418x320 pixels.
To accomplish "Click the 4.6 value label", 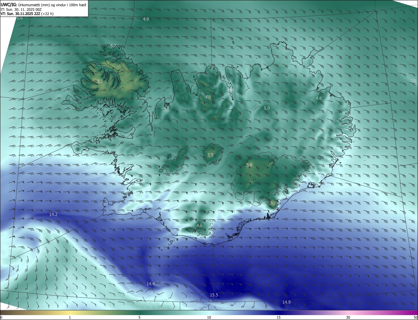I will 200,225.
